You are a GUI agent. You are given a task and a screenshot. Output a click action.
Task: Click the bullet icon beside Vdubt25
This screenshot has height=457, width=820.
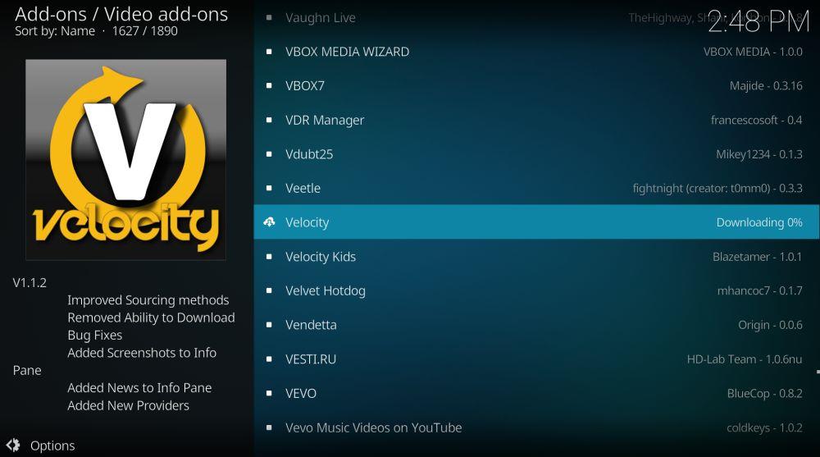point(269,154)
